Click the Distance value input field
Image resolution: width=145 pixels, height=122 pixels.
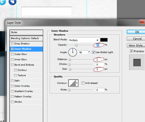pos(100,60)
